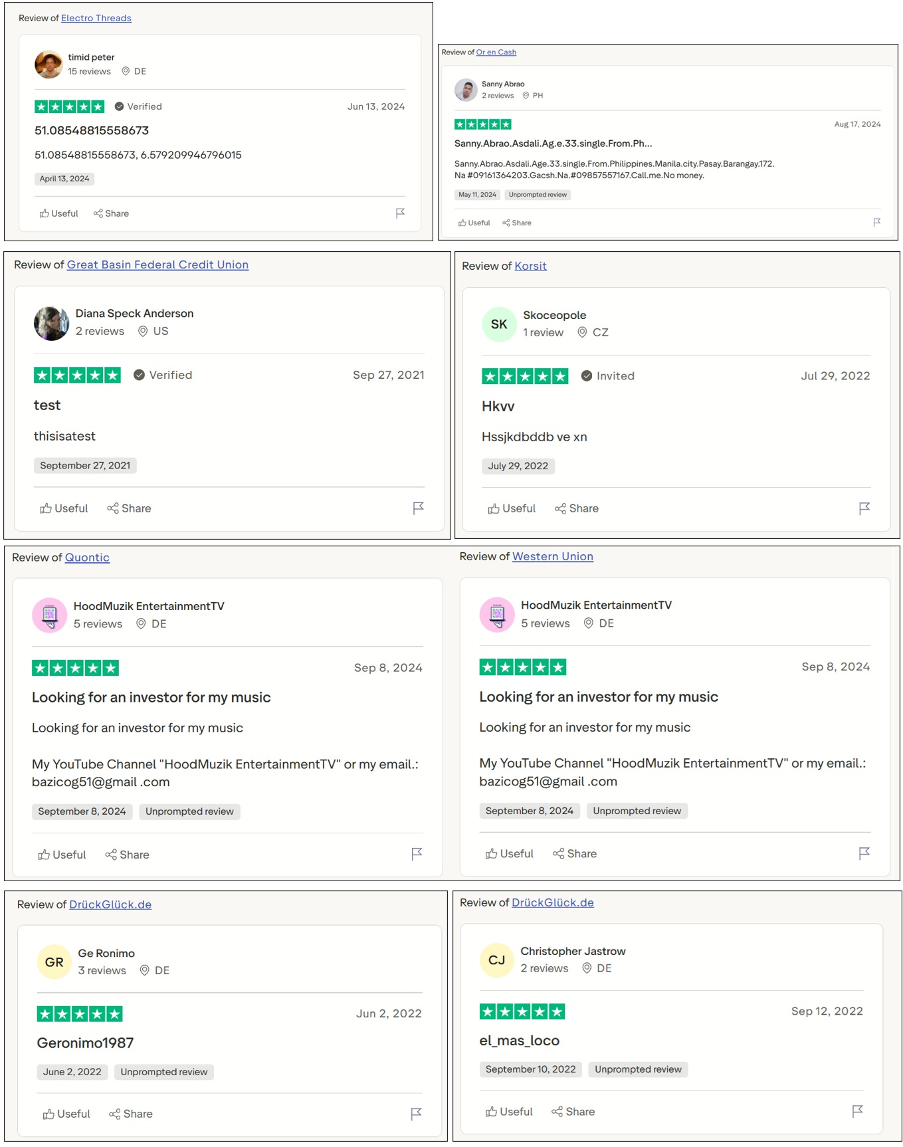Mark Diana Speck Anderson's review Useful
The height and width of the screenshot is (1147, 903).
[64, 508]
